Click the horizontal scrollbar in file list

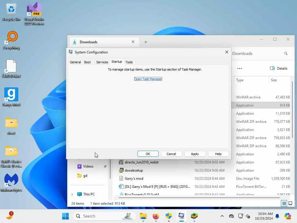tap(199, 197)
